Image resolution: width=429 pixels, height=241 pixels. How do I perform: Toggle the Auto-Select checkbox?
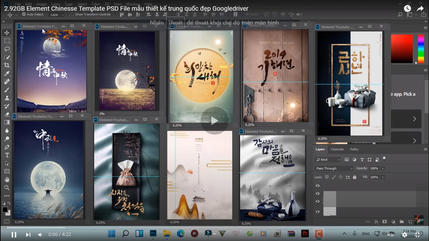24,14
